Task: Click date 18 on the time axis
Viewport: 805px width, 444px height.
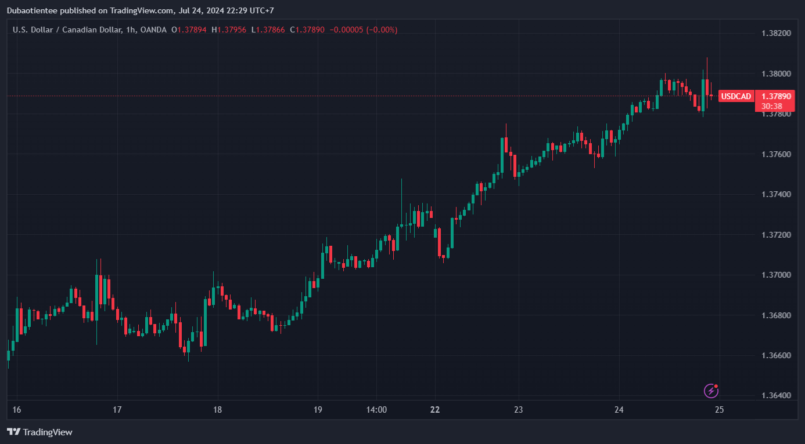Action: point(217,410)
